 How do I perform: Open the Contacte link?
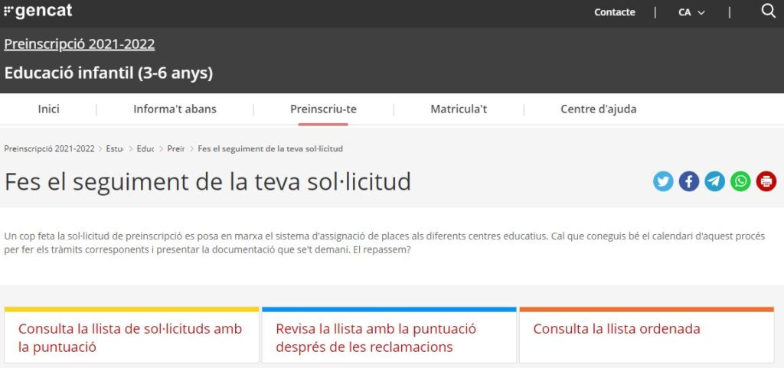(x=614, y=12)
